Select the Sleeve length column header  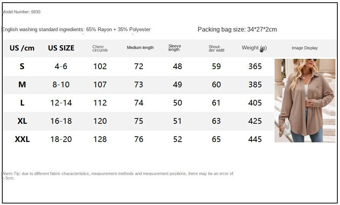point(175,48)
